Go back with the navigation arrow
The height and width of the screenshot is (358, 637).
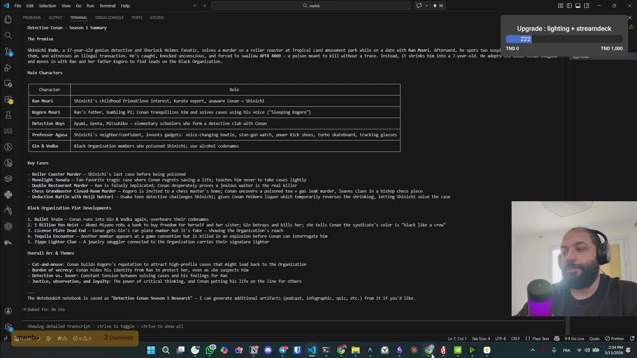coord(195,5)
